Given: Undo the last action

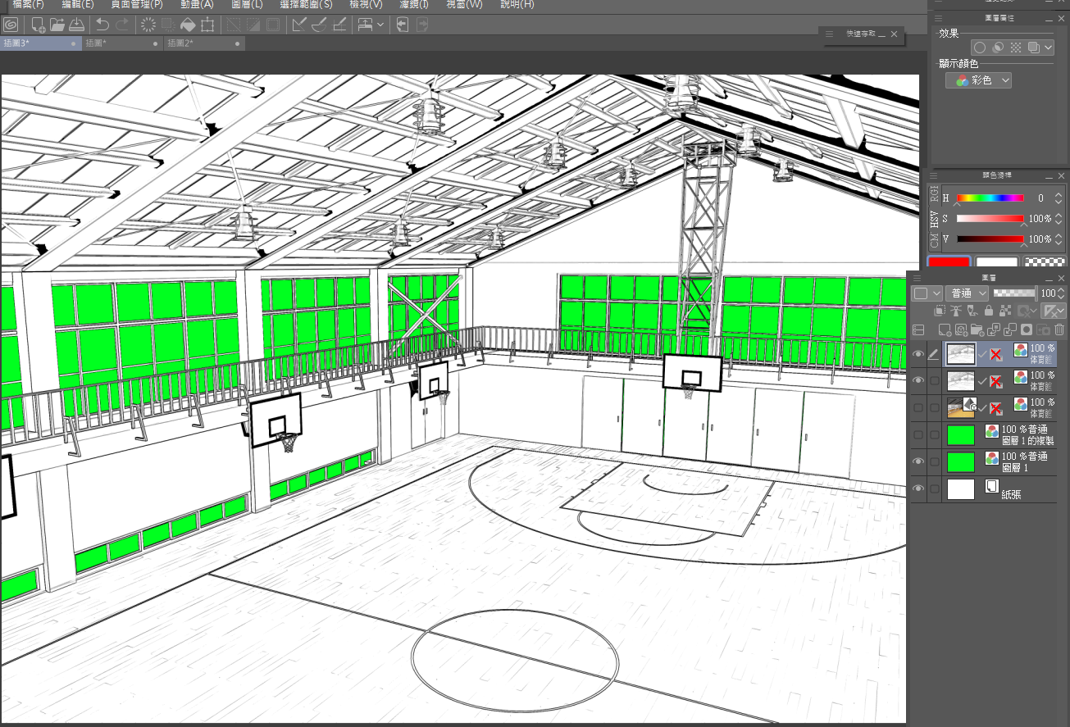Looking at the screenshot, I should point(102,25).
